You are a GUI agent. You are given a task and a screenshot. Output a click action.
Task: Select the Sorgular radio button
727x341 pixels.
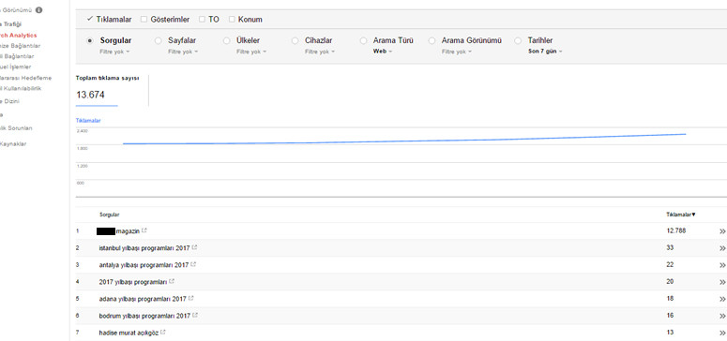(90, 41)
